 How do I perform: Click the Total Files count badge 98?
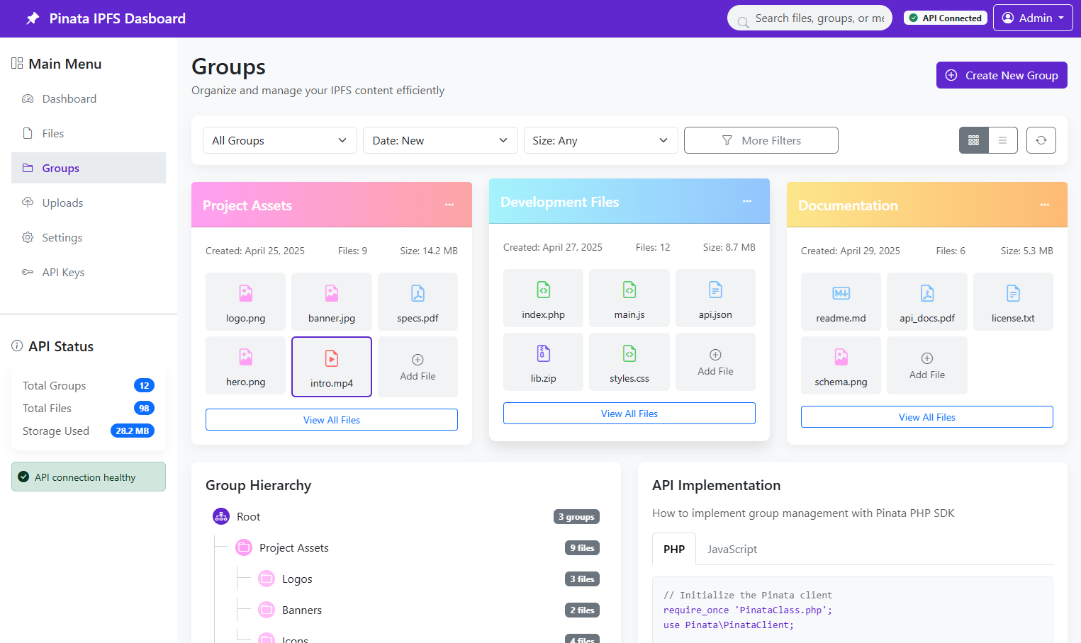coord(144,408)
